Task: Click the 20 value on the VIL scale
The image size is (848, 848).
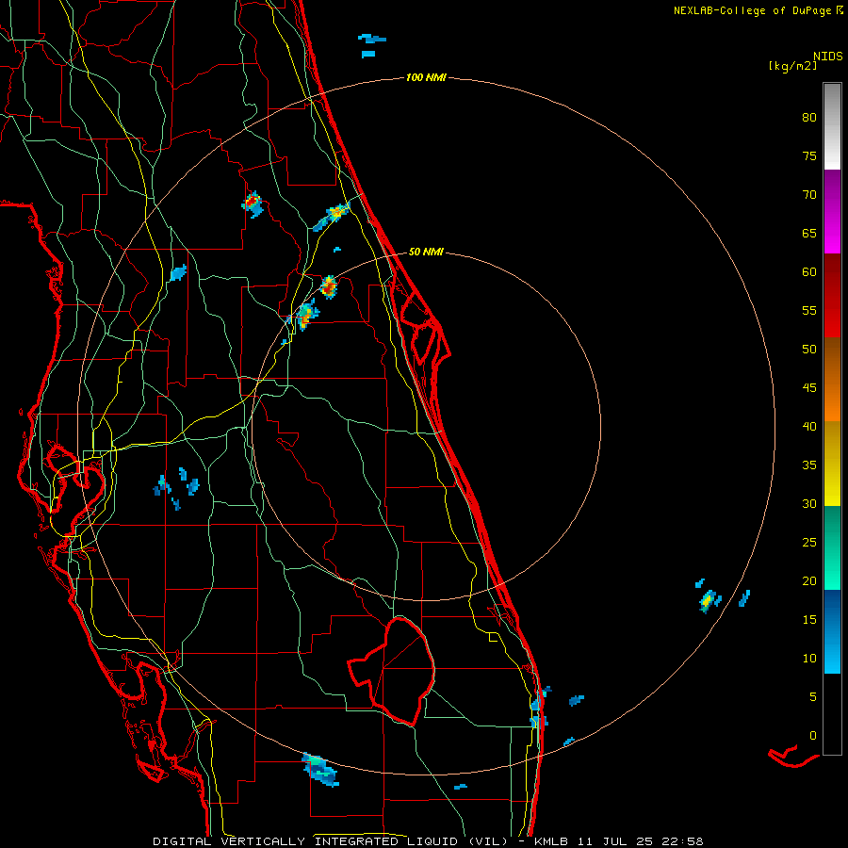Action: click(x=809, y=580)
